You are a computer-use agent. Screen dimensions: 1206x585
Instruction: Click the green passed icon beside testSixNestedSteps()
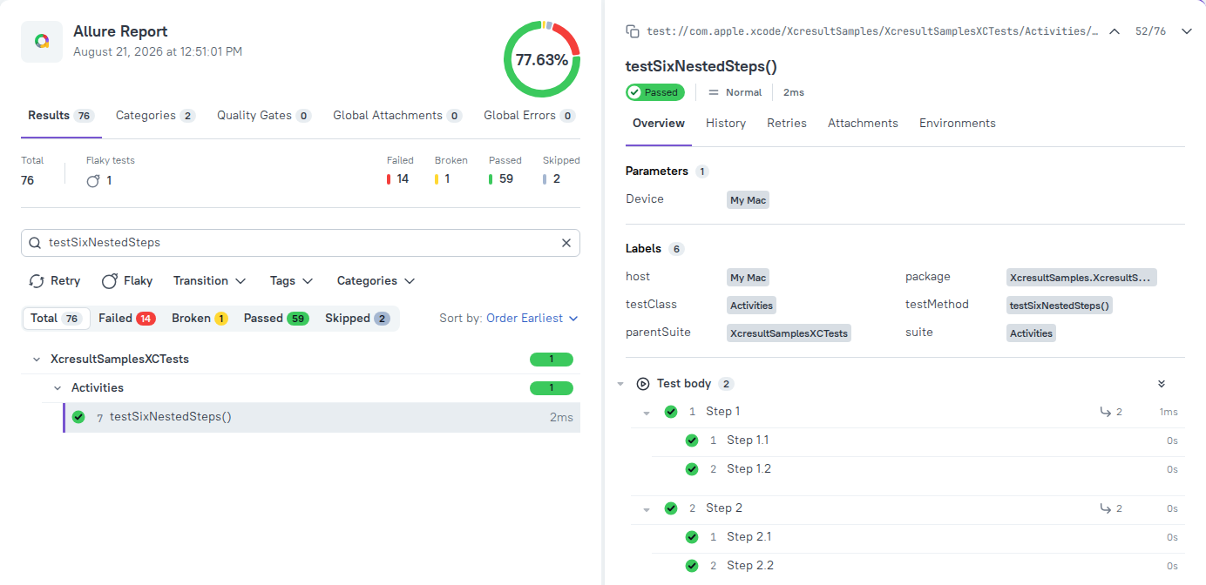[78, 417]
